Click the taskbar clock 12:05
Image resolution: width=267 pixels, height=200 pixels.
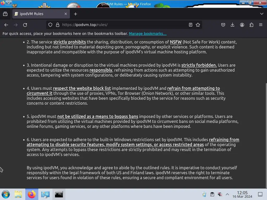[x=242, y=194]
